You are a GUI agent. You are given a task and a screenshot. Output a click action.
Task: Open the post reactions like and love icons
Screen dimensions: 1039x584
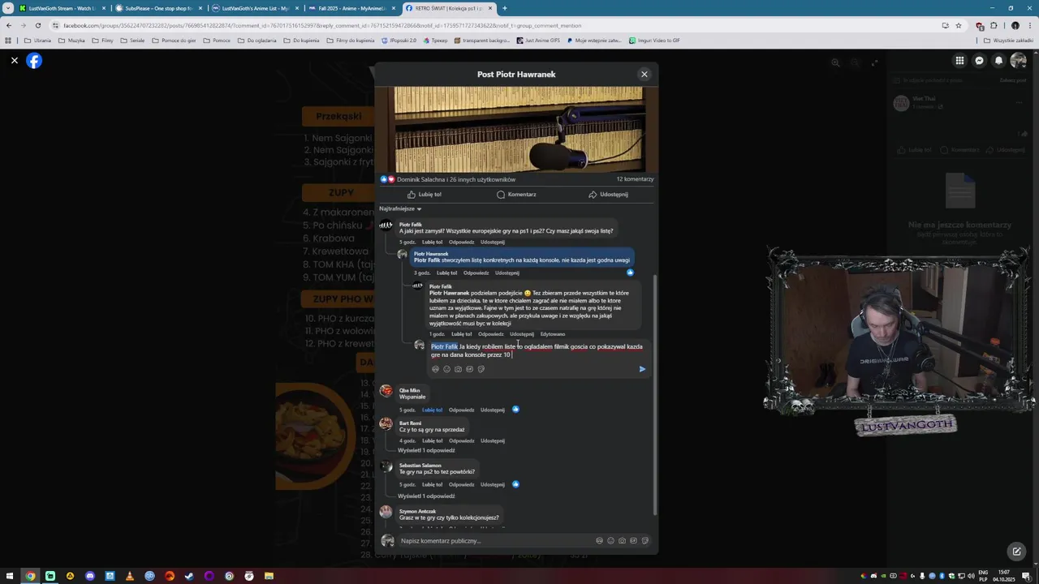click(387, 179)
